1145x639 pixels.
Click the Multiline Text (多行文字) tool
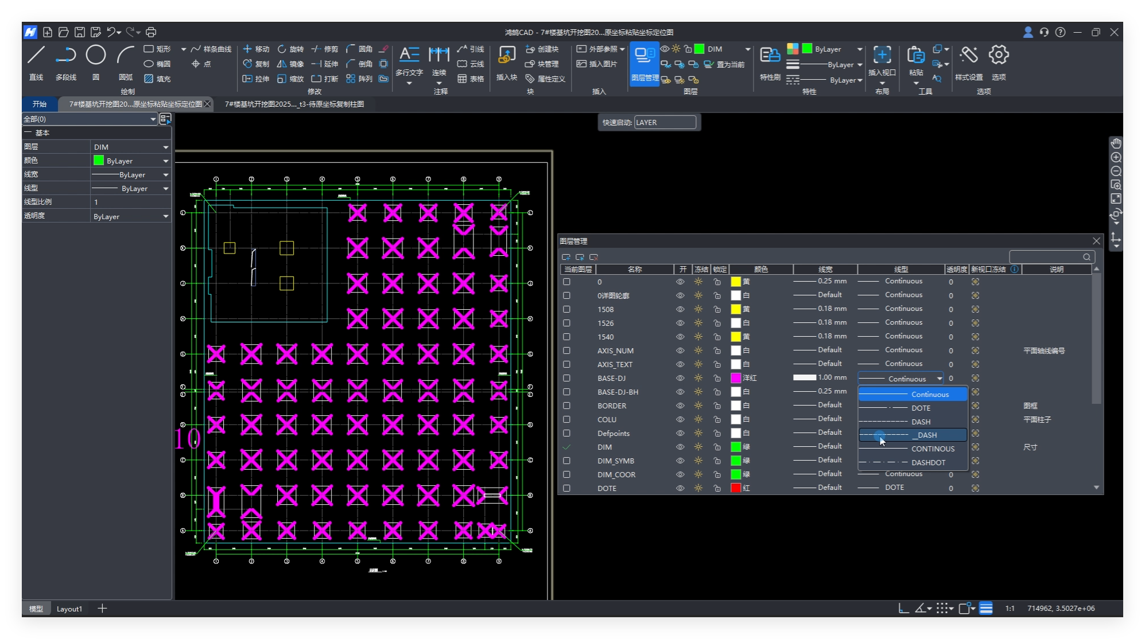click(409, 56)
